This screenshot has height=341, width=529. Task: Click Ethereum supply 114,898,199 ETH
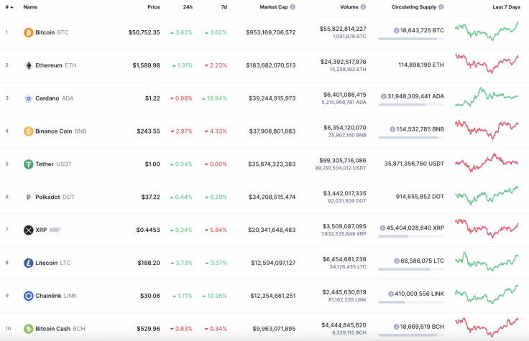point(421,65)
